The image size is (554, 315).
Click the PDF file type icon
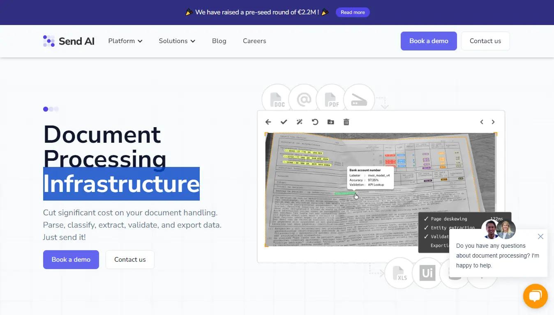click(331, 99)
